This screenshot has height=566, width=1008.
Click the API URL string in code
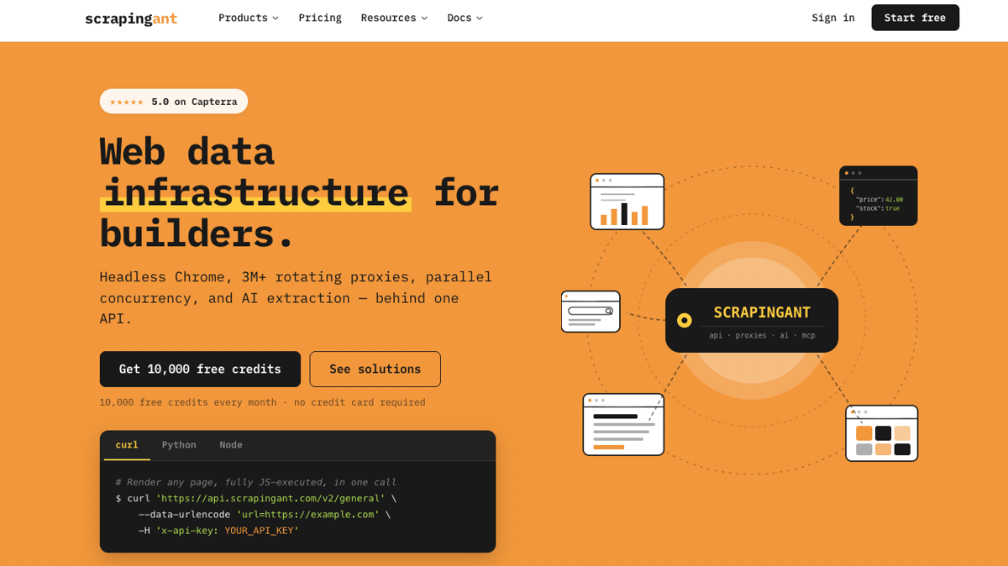pos(270,498)
